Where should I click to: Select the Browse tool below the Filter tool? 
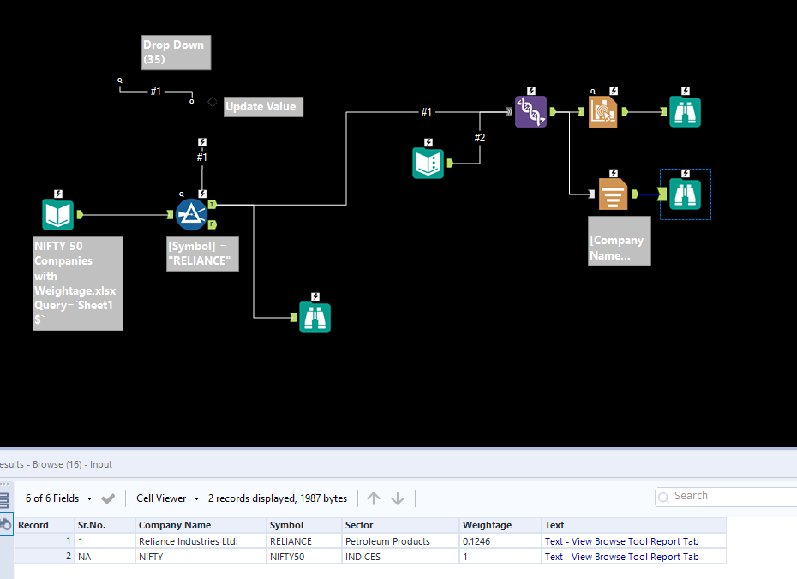pos(315,318)
